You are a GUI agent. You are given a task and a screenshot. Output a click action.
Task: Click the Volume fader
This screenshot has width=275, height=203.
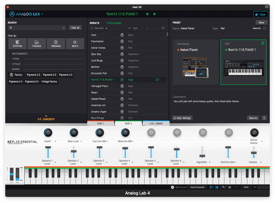click(x=254, y=152)
